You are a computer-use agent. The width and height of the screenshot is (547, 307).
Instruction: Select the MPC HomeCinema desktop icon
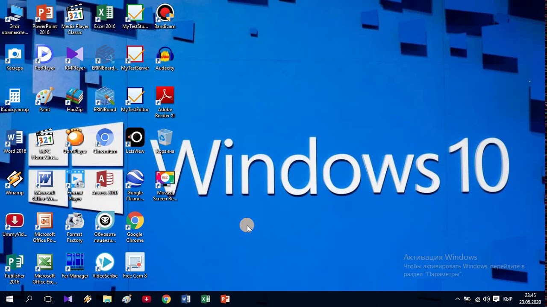(x=44, y=145)
